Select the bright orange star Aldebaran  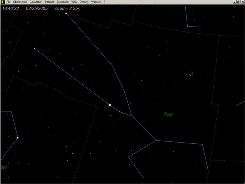click(x=110, y=105)
